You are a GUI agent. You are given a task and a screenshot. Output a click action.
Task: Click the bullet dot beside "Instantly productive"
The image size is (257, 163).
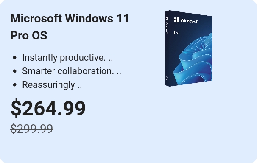[x=14, y=58]
